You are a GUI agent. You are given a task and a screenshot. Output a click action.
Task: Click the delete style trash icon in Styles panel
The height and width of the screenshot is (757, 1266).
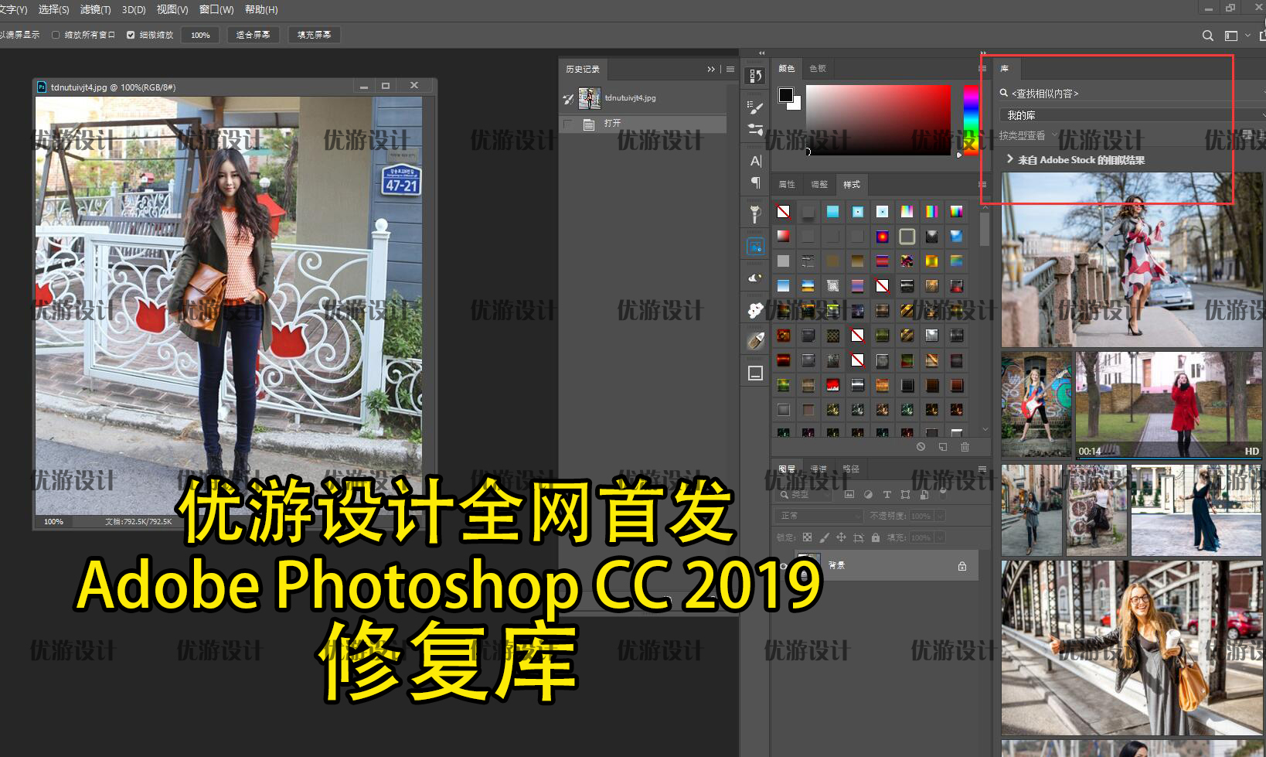point(965,446)
